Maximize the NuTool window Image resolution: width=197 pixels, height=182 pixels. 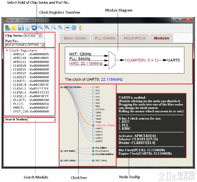click(x=180, y=19)
